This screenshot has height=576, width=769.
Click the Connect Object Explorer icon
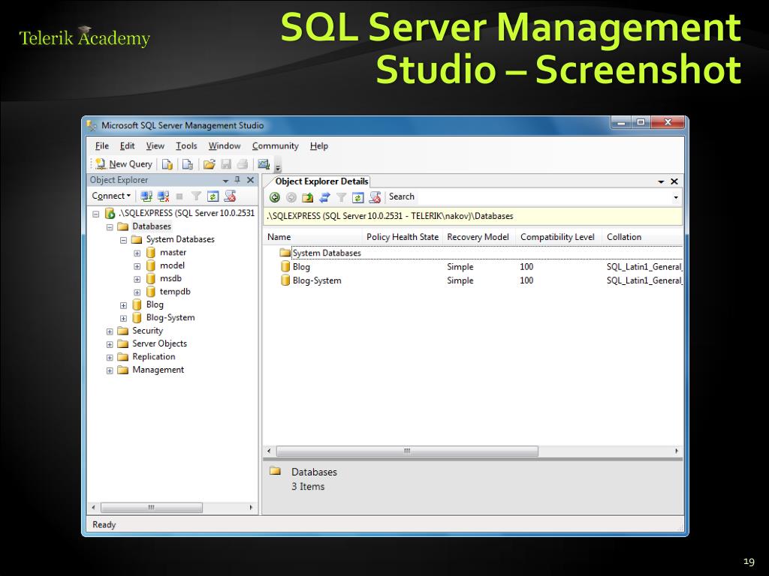point(146,196)
